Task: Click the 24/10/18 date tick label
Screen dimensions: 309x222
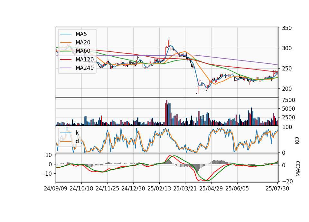Action: click(81, 189)
